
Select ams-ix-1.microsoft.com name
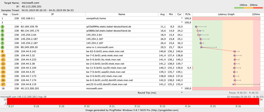coord(100,47)
